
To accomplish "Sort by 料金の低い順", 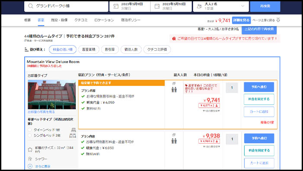I will point(63,49).
